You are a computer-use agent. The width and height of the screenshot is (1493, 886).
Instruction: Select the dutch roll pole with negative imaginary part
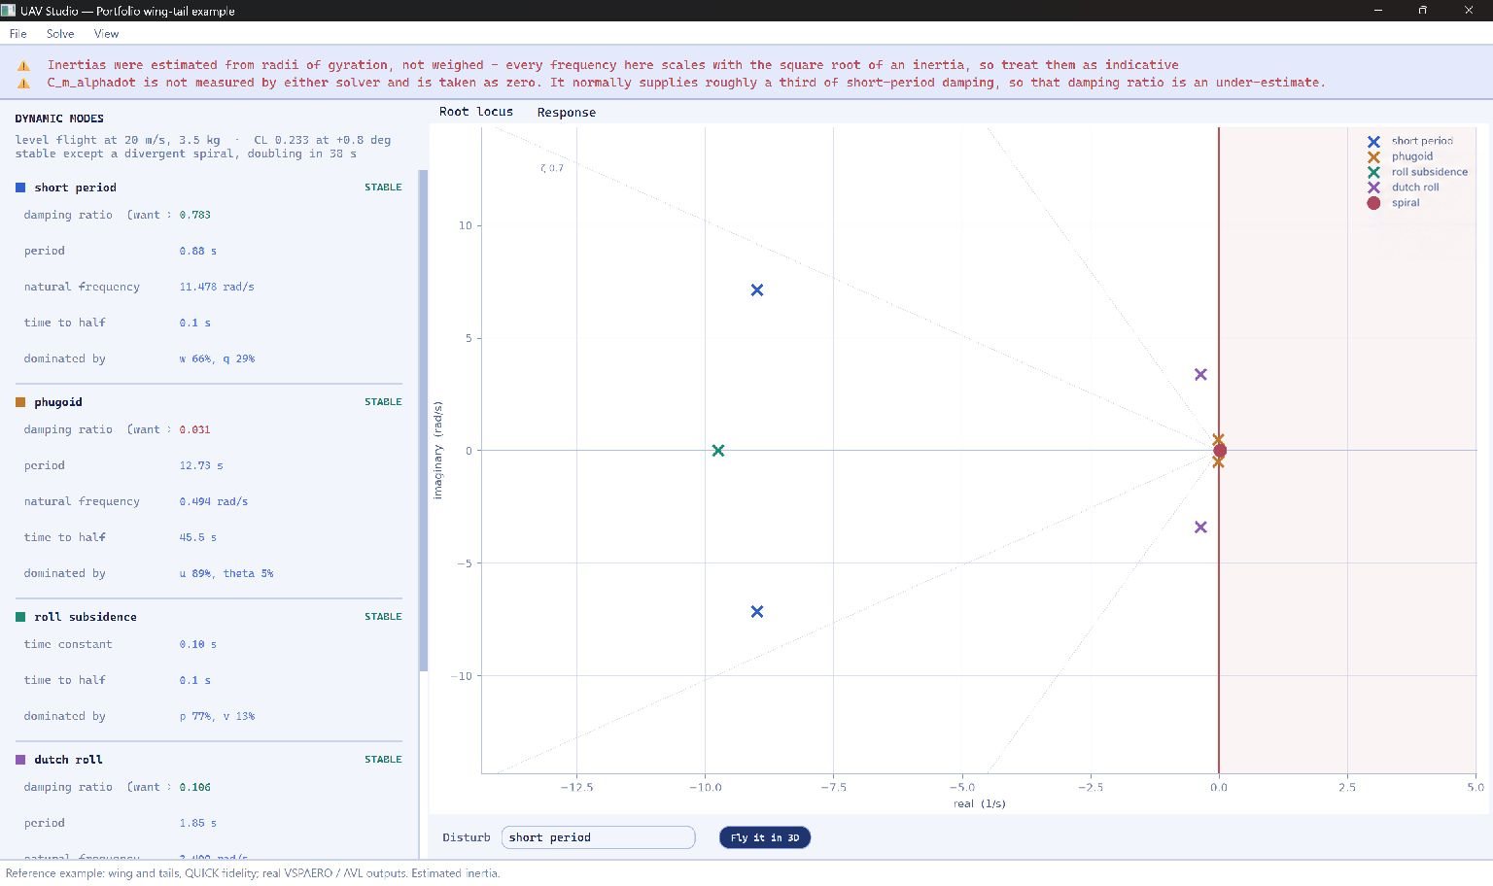(x=1200, y=527)
